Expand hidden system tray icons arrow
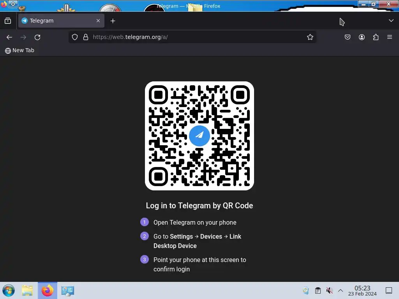 341,290
